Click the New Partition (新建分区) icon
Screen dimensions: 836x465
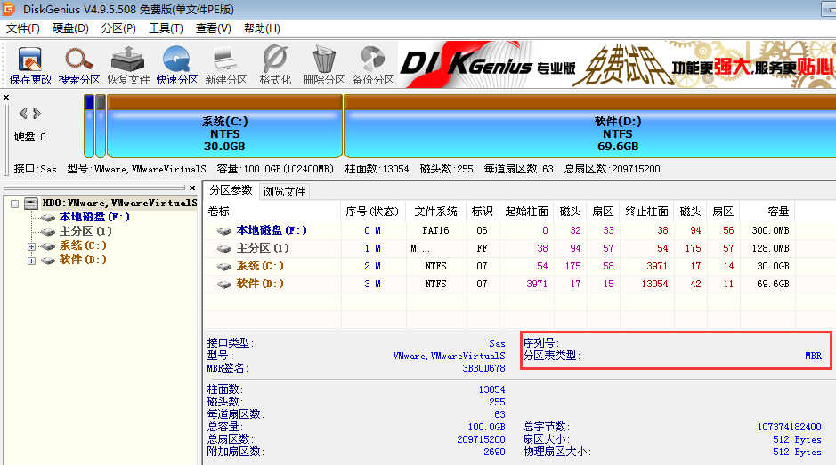click(225, 65)
